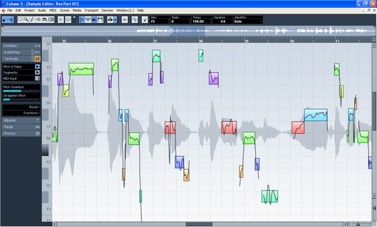Toggle the Auto-Scroll button
The height and width of the screenshot is (227, 377).
point(111,19)
